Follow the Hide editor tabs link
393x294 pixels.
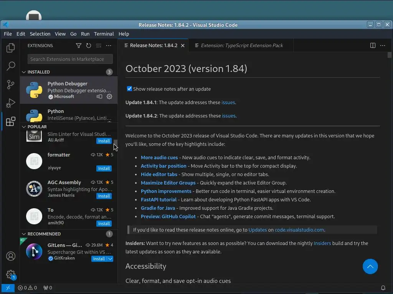click(159, 175)
